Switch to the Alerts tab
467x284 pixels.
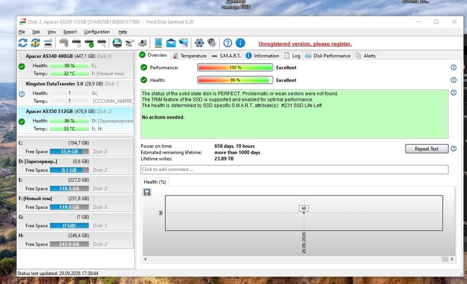point(366,56)
